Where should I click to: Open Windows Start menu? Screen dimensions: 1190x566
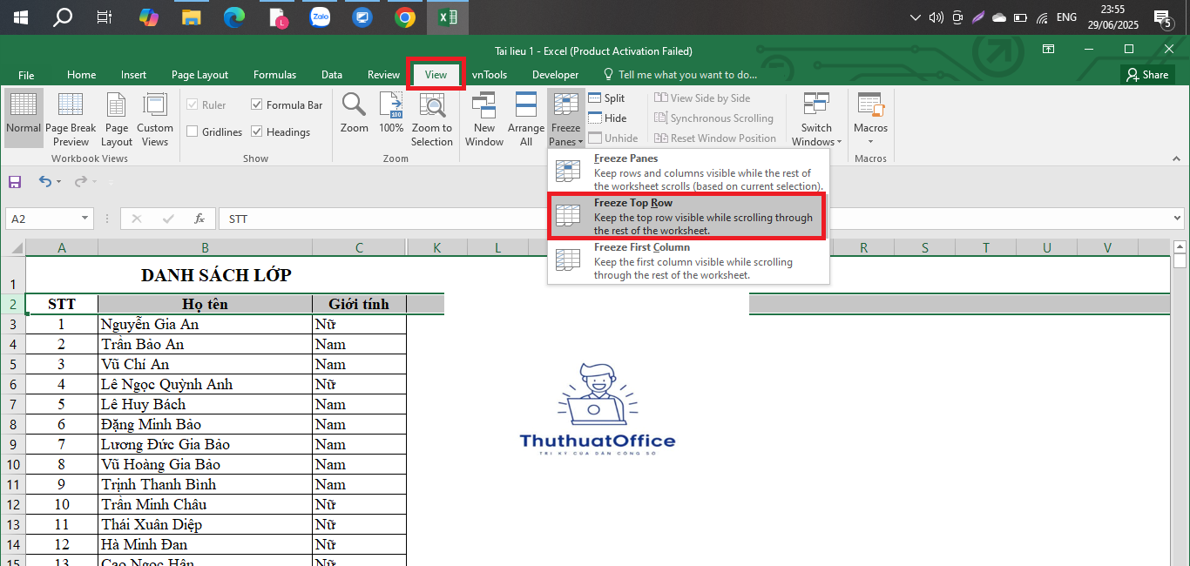[21, 17]
